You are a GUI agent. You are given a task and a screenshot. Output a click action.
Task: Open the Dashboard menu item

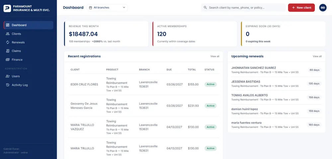pyautogui.click(x=28, y=25)
